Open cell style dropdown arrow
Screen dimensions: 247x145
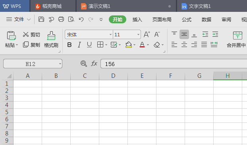(120, 45)
